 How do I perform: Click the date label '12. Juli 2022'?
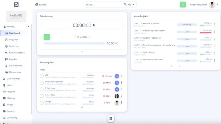(82, 37)
